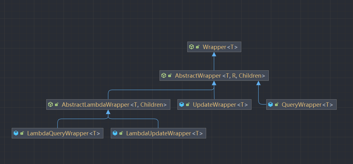This screenshot has width=353, height=164.
Task: Click the inheritance arrowhead pointing into Wrapper<T>
Action: (x=214, y=54)
